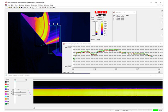This screenshot has height=112, width=168.
Task: Open the Edit menu
Action: 12,5
